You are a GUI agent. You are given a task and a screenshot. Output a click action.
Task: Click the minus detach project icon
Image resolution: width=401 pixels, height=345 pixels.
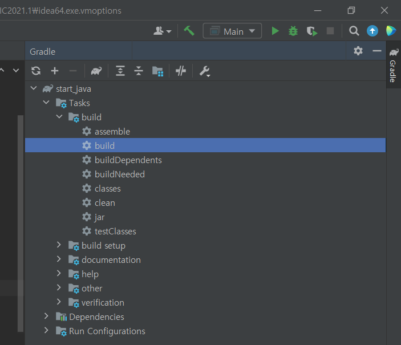tap(73, 71)
